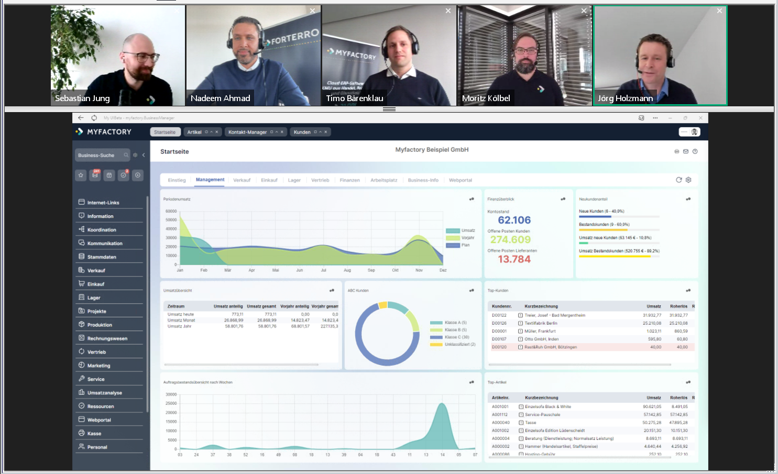The image size is (778, 474).
Task: Open Kasse in the sidebar
Action: [x=109, y=434]
